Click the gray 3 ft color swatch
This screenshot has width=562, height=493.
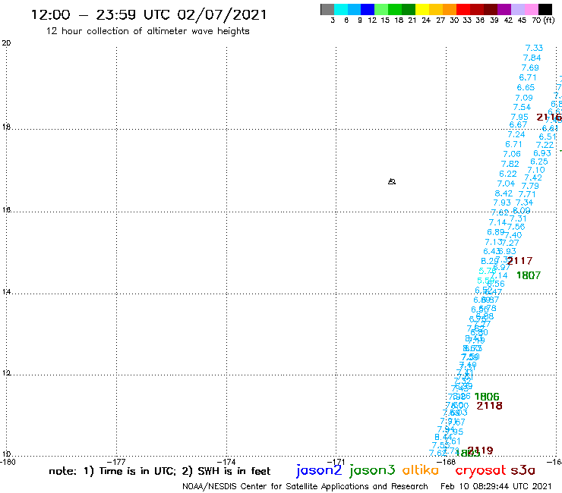[x=327, y=9]
